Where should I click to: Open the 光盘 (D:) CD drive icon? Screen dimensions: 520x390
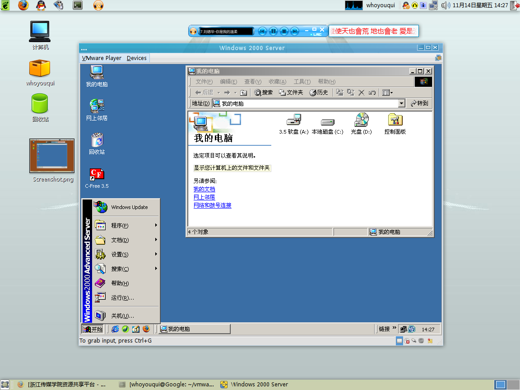[361, 124]
